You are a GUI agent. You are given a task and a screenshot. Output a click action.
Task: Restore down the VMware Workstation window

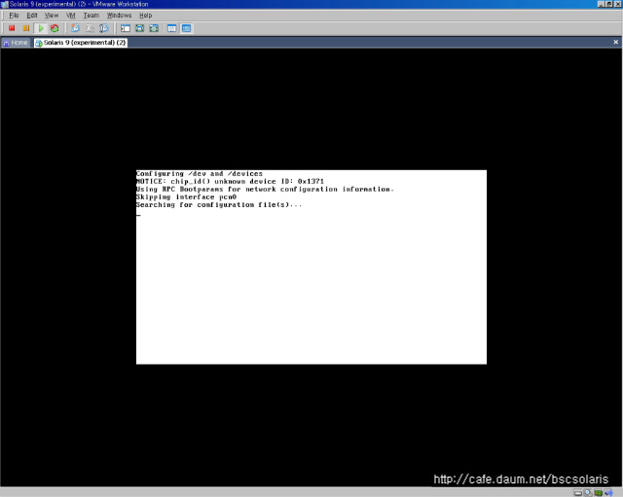[x=608, y=4]
